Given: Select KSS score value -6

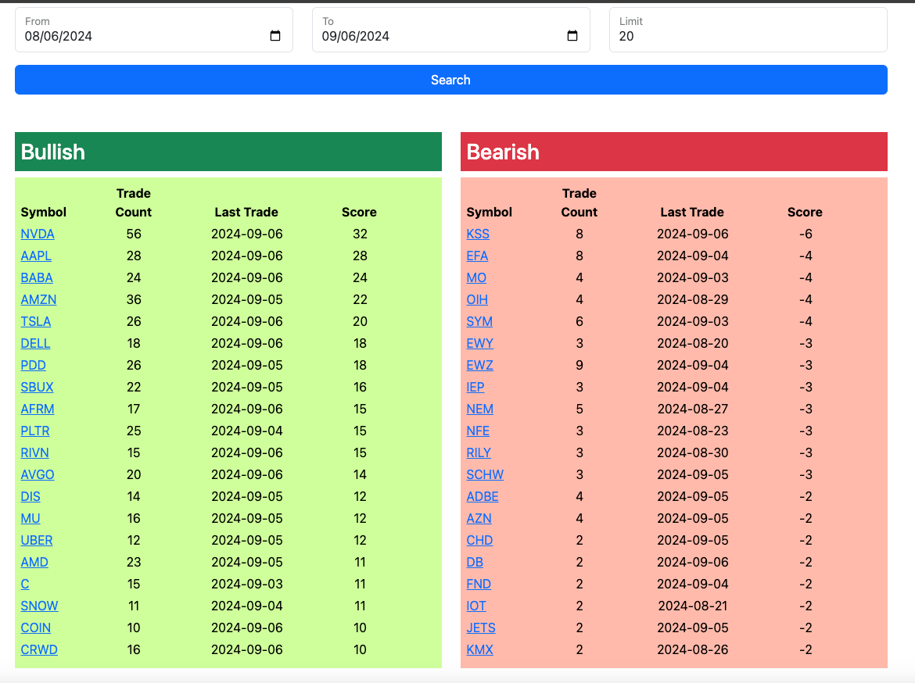Looking at the screenshot, I should point(806,234).
